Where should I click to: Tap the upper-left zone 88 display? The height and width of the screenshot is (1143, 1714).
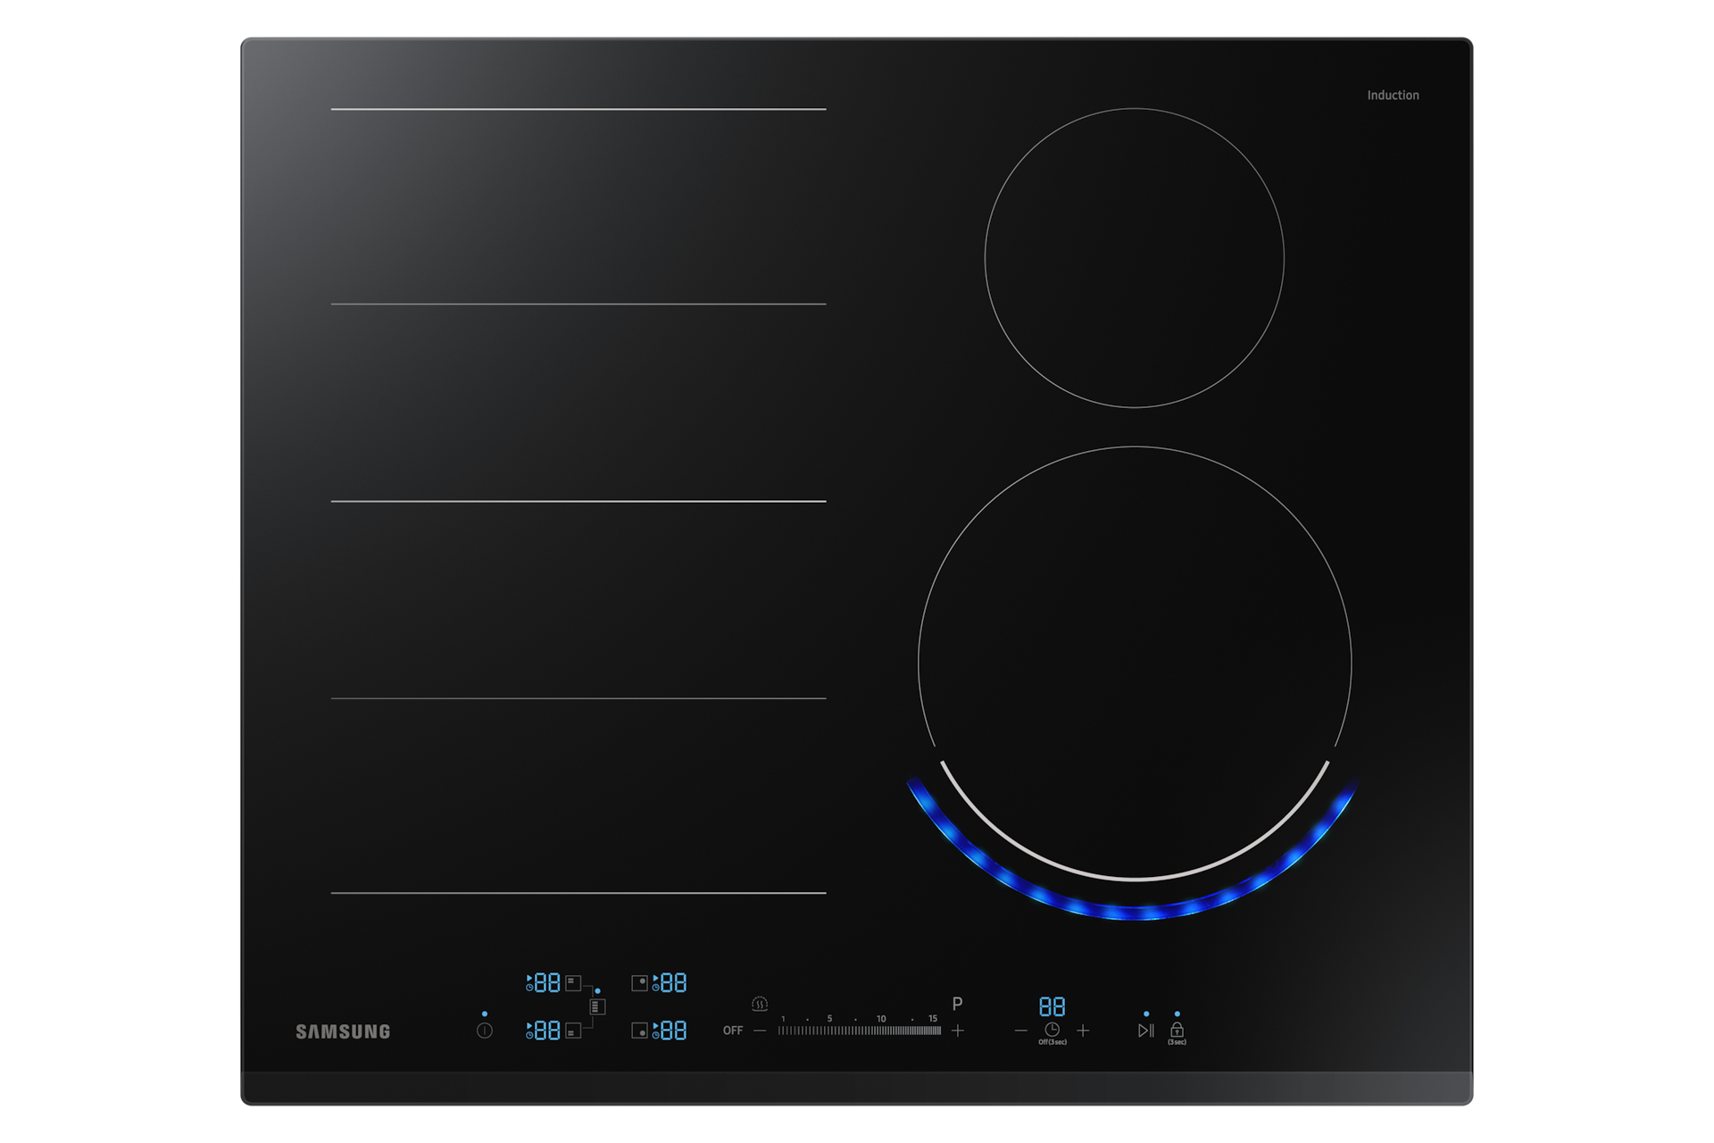point(546,983)
